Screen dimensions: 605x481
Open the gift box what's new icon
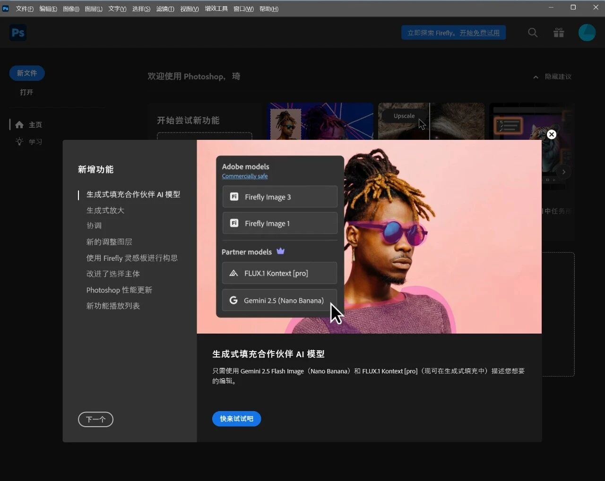coord(559,33)
